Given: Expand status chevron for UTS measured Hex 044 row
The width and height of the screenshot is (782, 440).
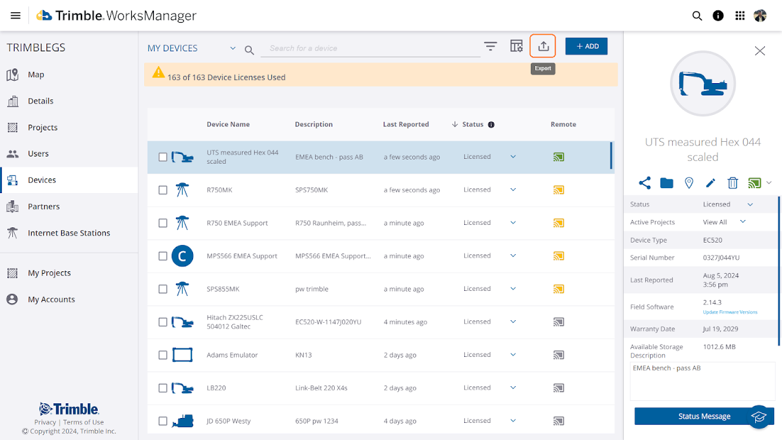Looking at the screenshot, I should (513, 156).
